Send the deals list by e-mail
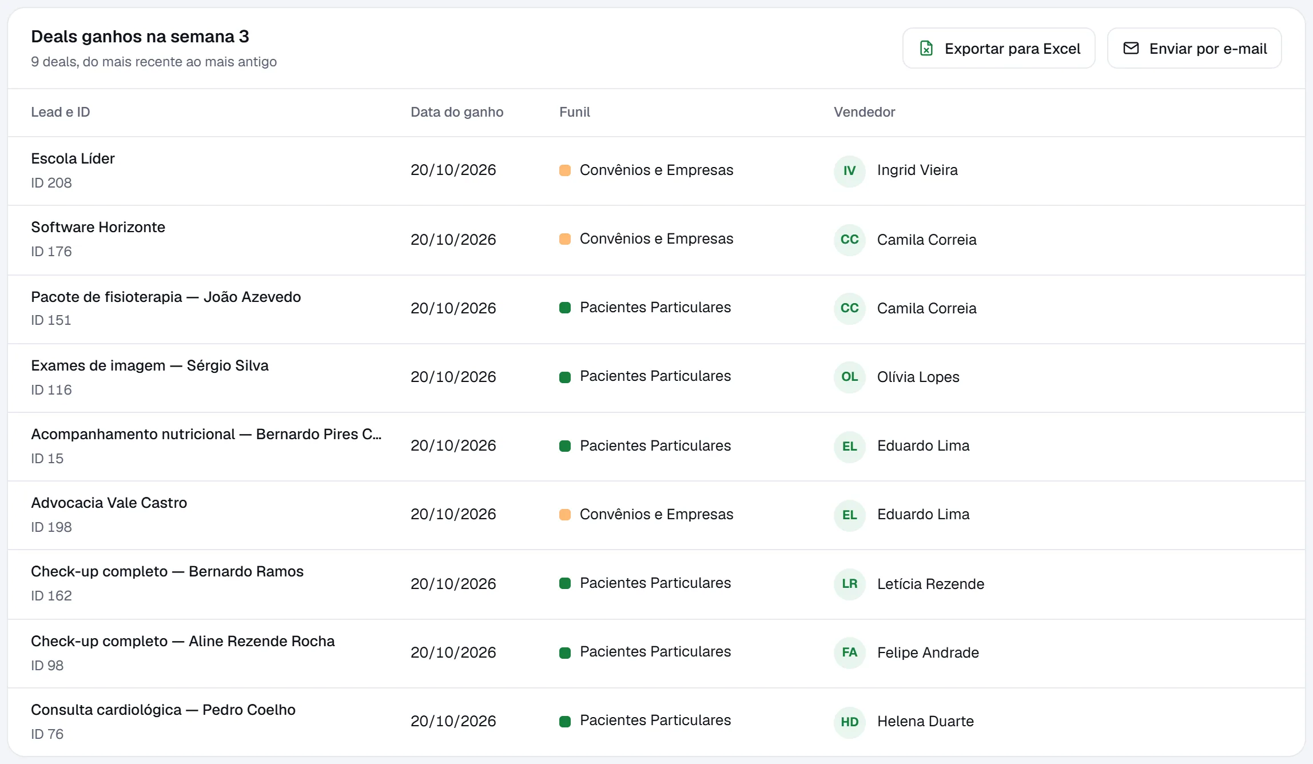This screenshot has height=764, width=1313. tap(1194, 49)
